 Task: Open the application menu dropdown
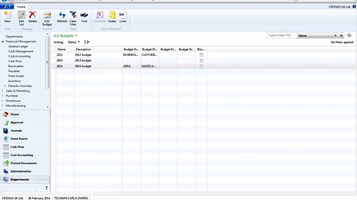[7, 7]
